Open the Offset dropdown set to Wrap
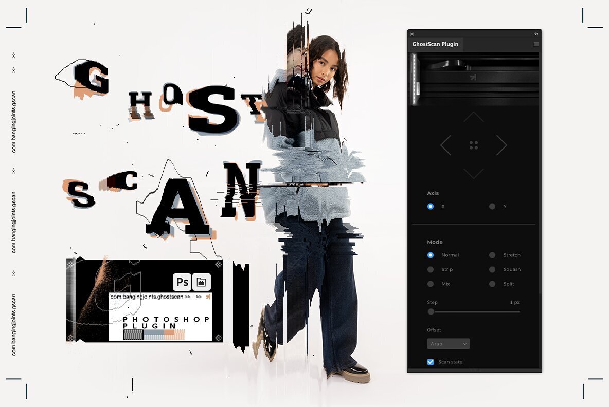Screen dimensions: 609x407 coord(447,344)
